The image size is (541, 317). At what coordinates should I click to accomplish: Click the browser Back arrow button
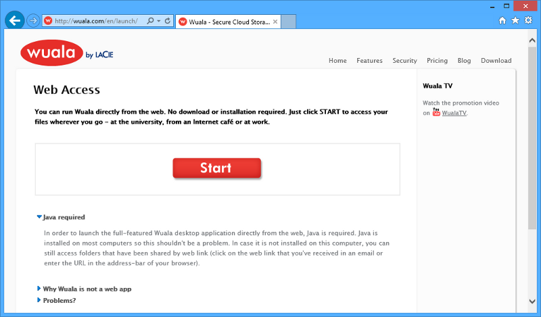tap(15, 20)
